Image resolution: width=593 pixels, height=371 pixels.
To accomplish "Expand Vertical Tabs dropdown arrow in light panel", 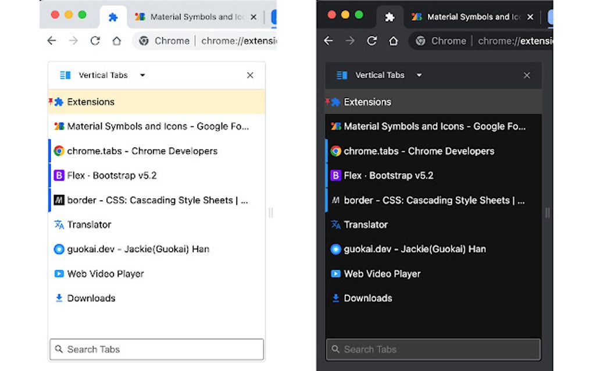I will [x=142, y=75].
